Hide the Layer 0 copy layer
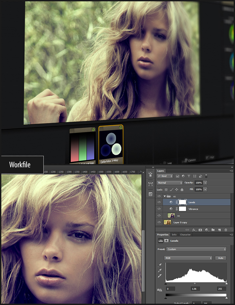 (159, 222)
